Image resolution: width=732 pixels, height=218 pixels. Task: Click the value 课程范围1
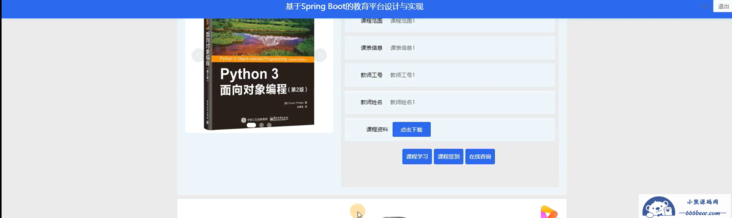(402, 21)
